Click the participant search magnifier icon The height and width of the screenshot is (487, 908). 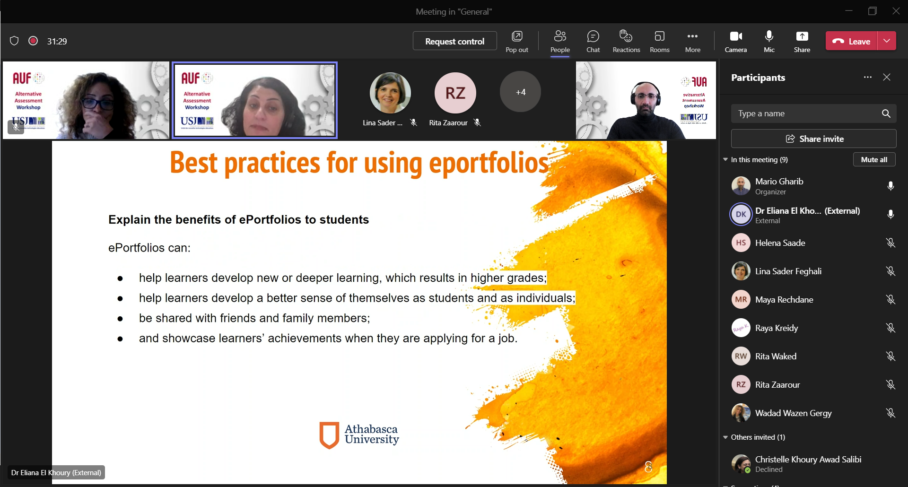tap(886, 113)
